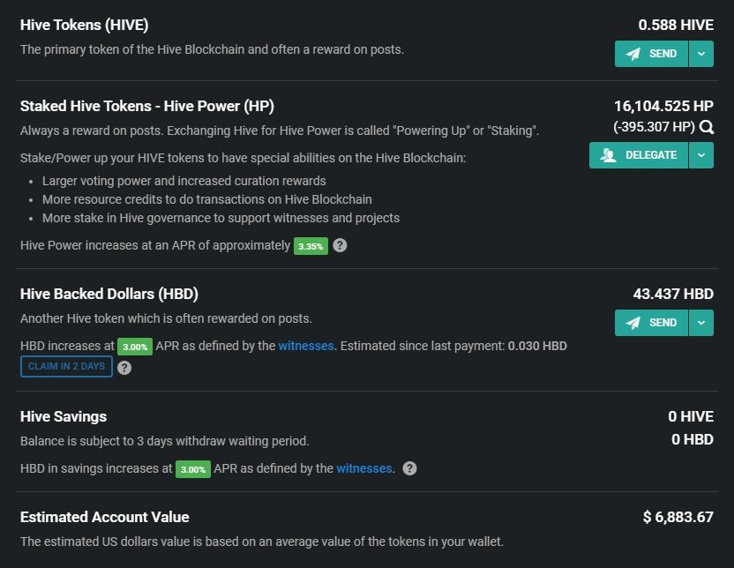This screenshot has height=568, width=734.
Task: Click the help icon next to 3.35% APR
Action: (x=340, y=245)
